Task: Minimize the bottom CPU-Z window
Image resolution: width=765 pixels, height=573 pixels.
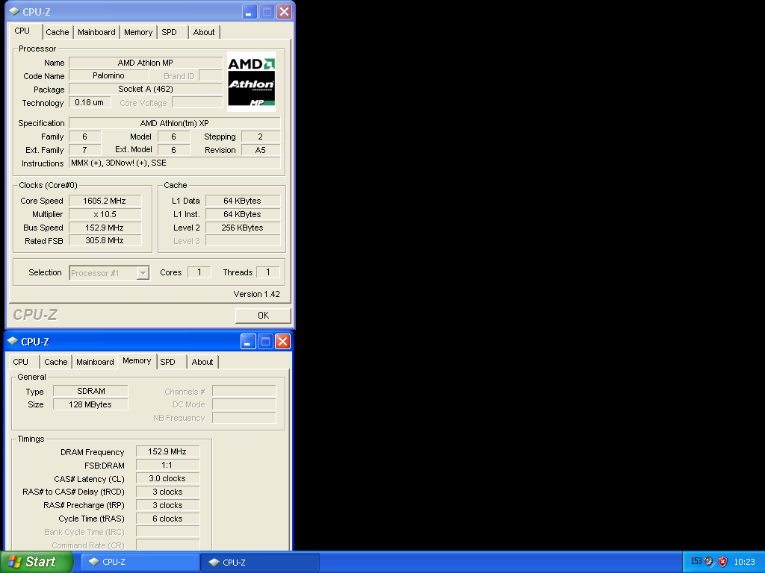Action: pyautogui.click(x=248, y=342)
